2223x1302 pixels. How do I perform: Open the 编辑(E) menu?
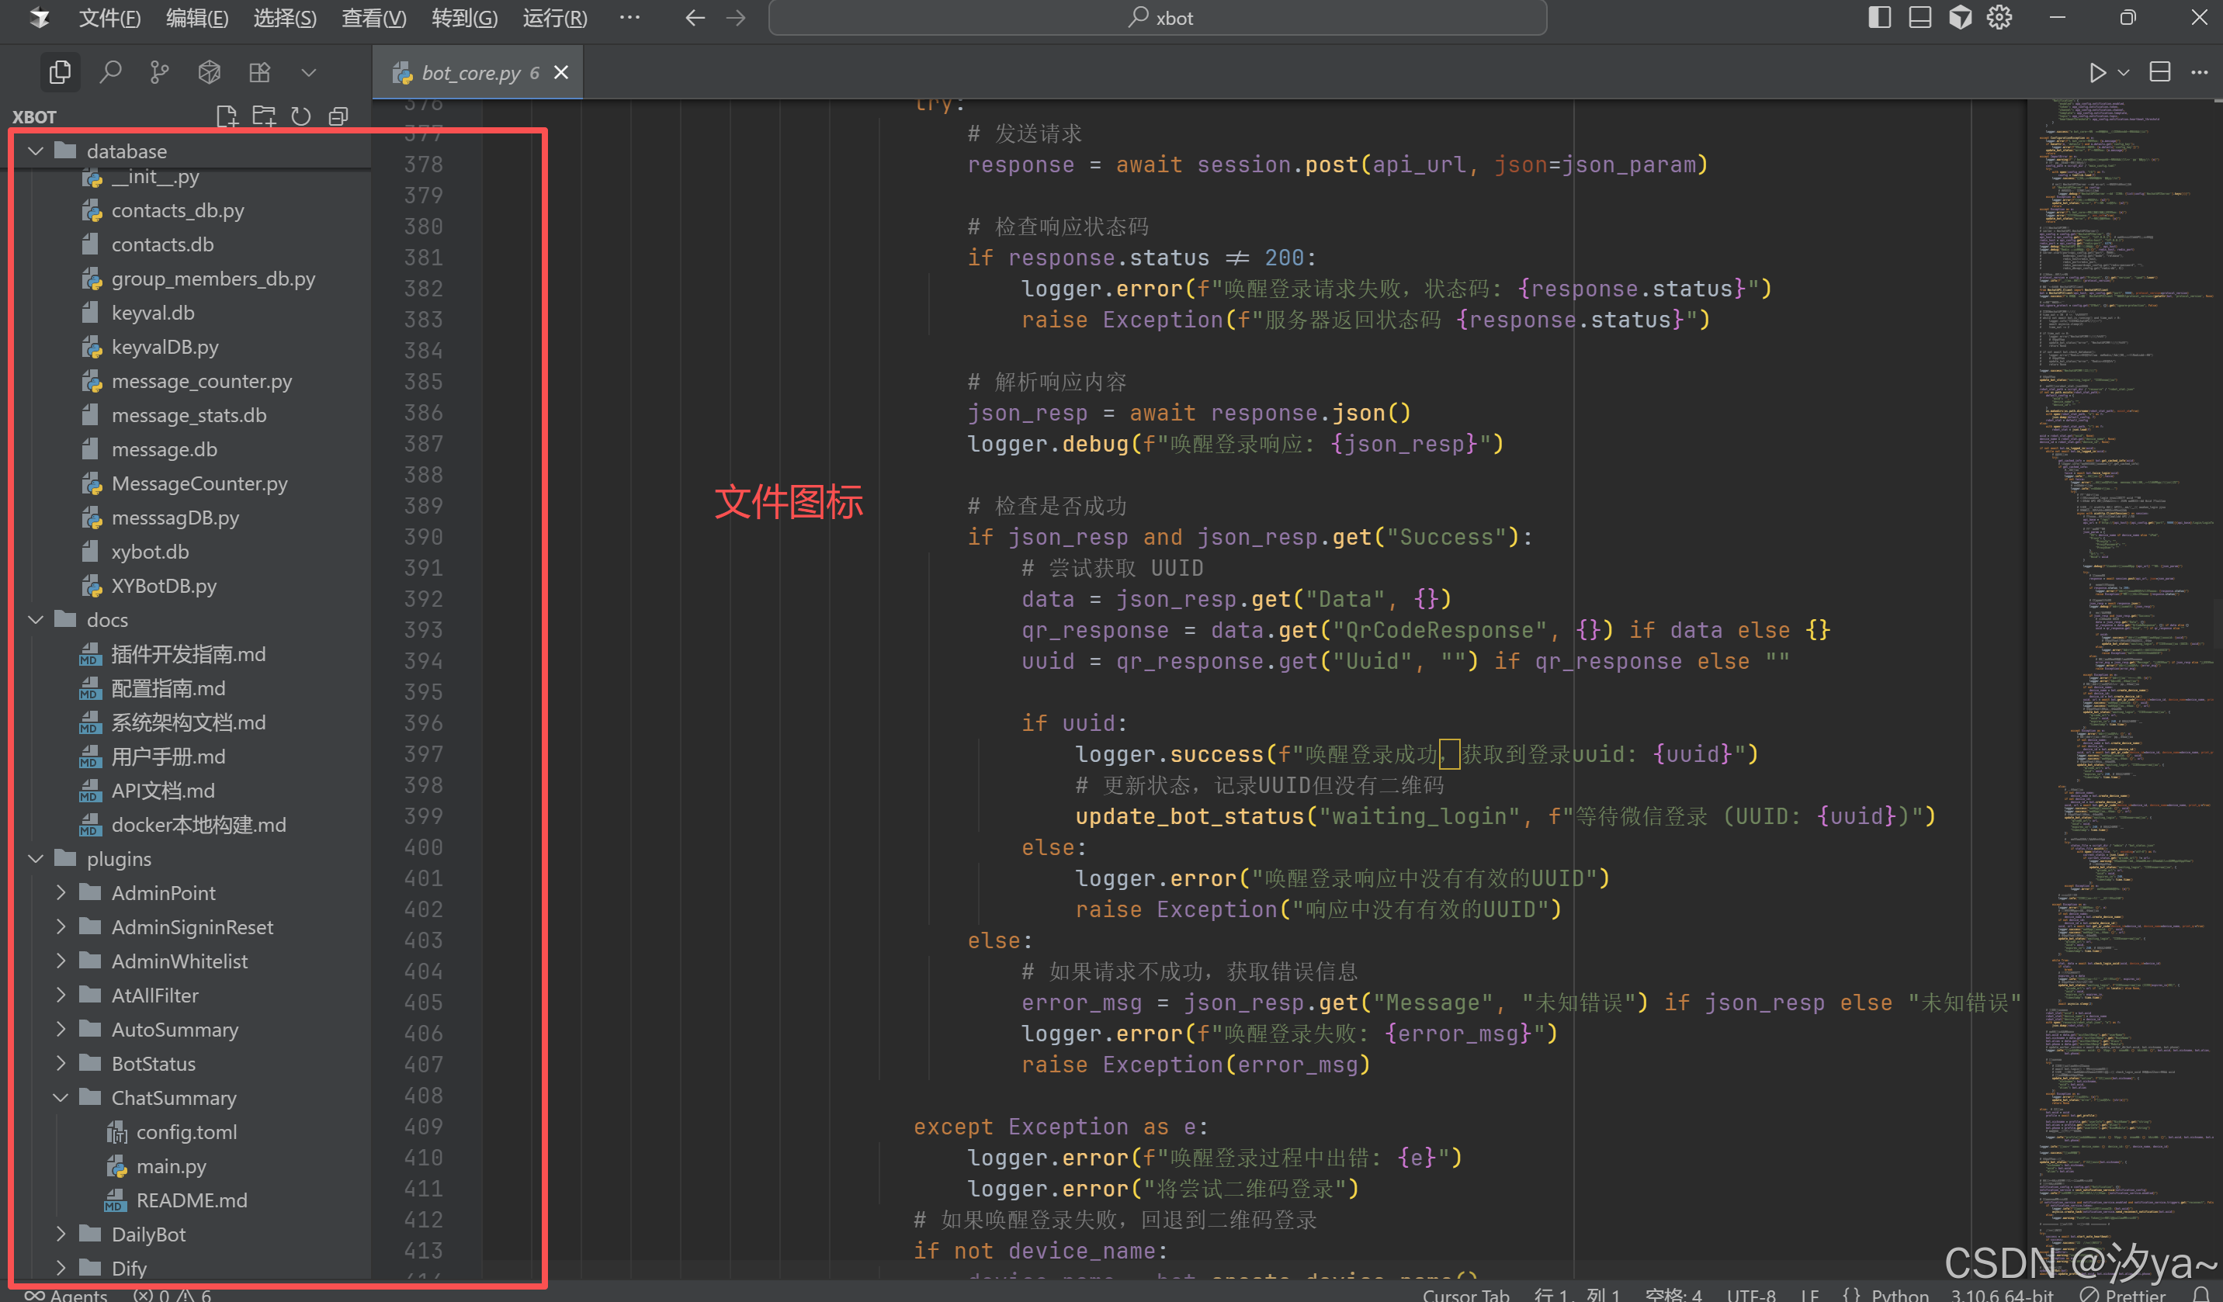coord(196,18)
